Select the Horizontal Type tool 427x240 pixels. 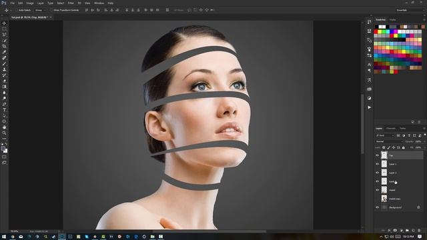[4, 110]
